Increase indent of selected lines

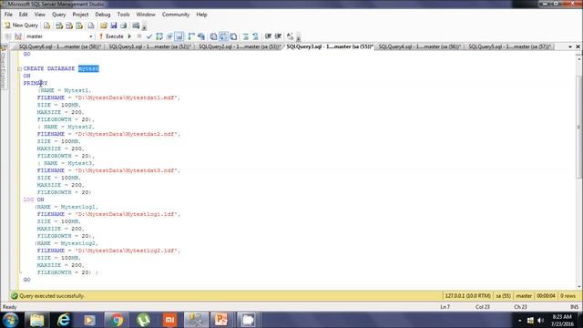(278, 36)
